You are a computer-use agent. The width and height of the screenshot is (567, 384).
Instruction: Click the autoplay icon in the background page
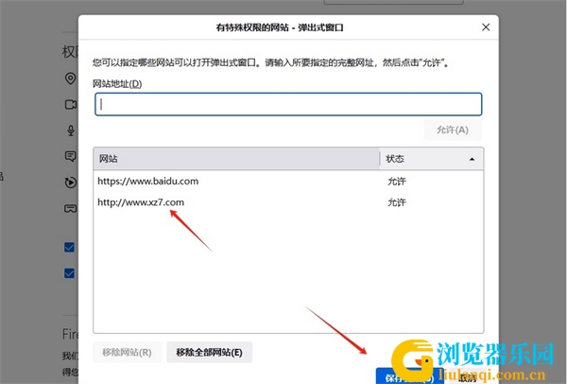coord(71,183)
